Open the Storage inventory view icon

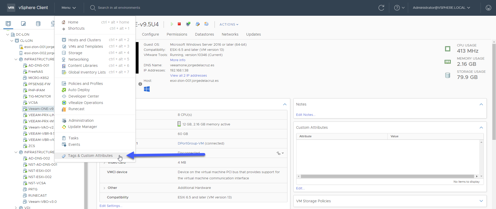[38, 24]
